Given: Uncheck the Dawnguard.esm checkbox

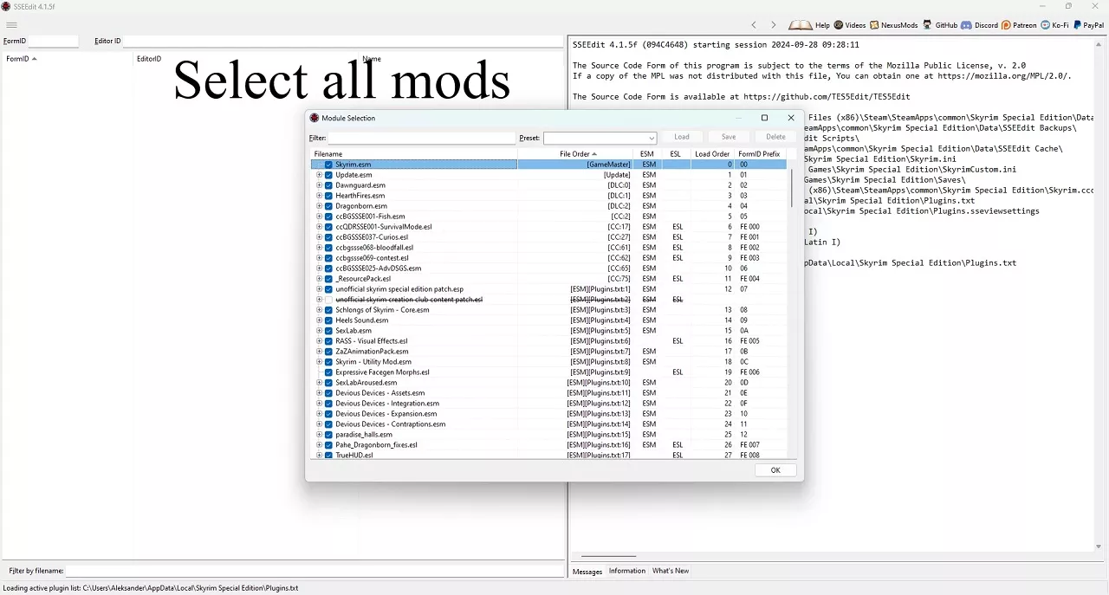Looking at the screenshot, I should click(328, 185).
